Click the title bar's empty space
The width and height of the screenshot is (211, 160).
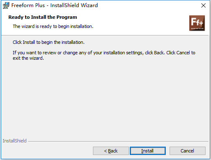(x=148, y=5)
